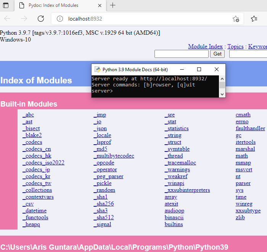Viewport: 267px width, 252px height.
Task: Open the _sha256 module link
Action: [x=104, y=204]
